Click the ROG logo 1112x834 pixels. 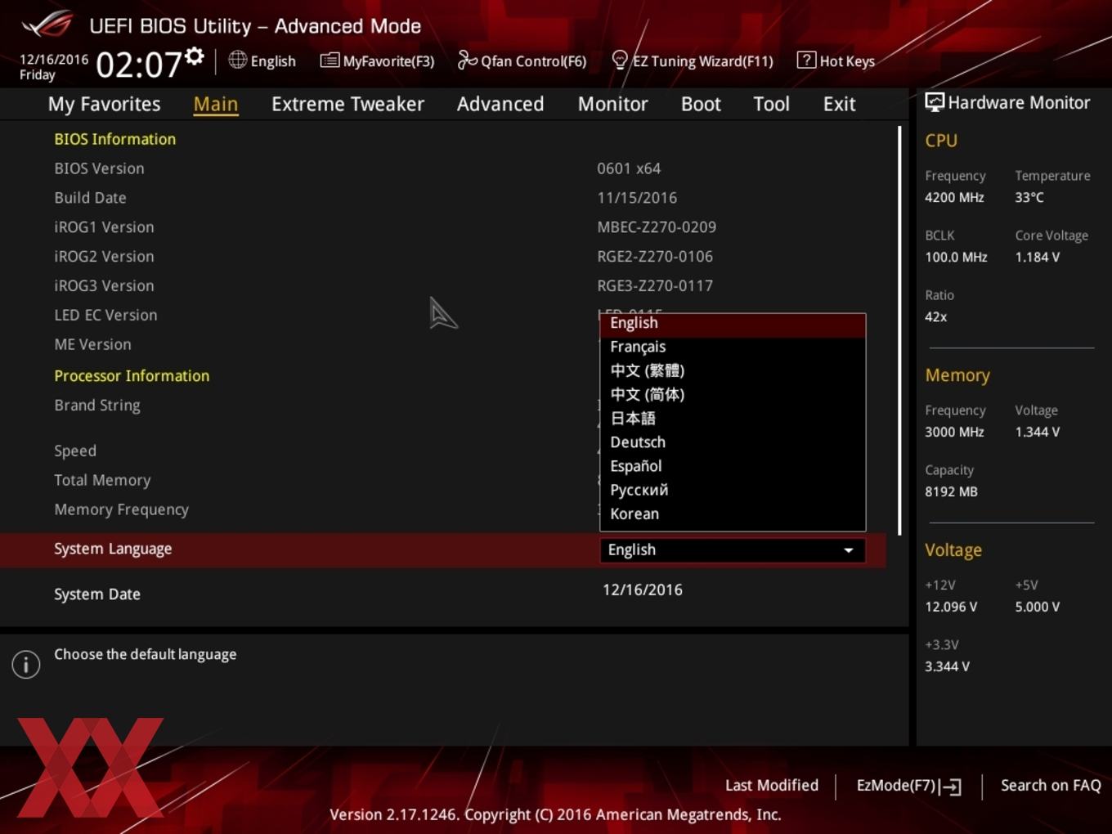click(47, 24)
